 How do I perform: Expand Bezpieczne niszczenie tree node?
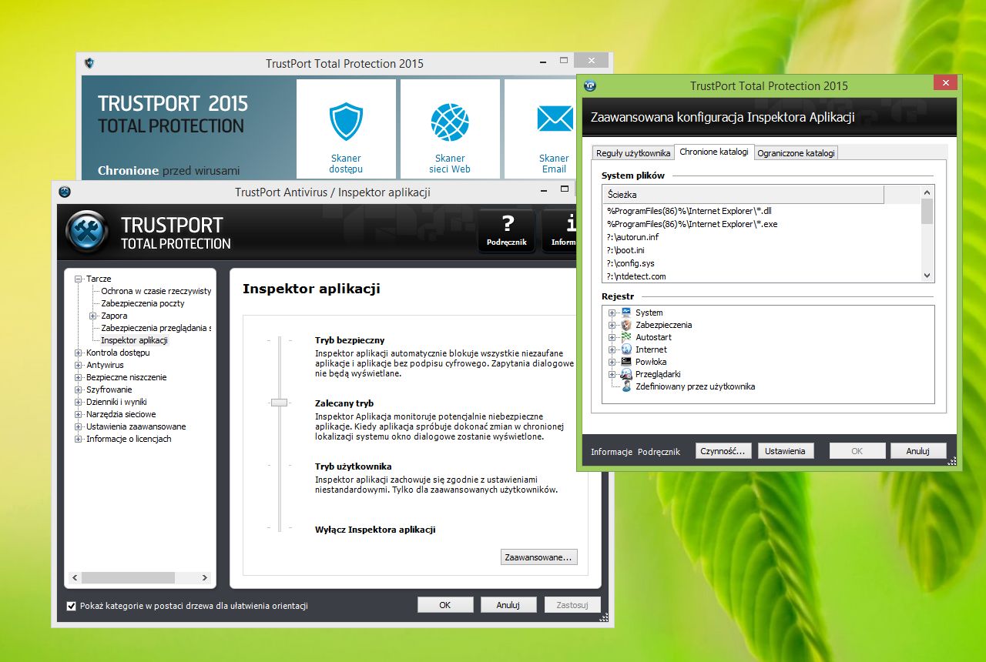79,377
